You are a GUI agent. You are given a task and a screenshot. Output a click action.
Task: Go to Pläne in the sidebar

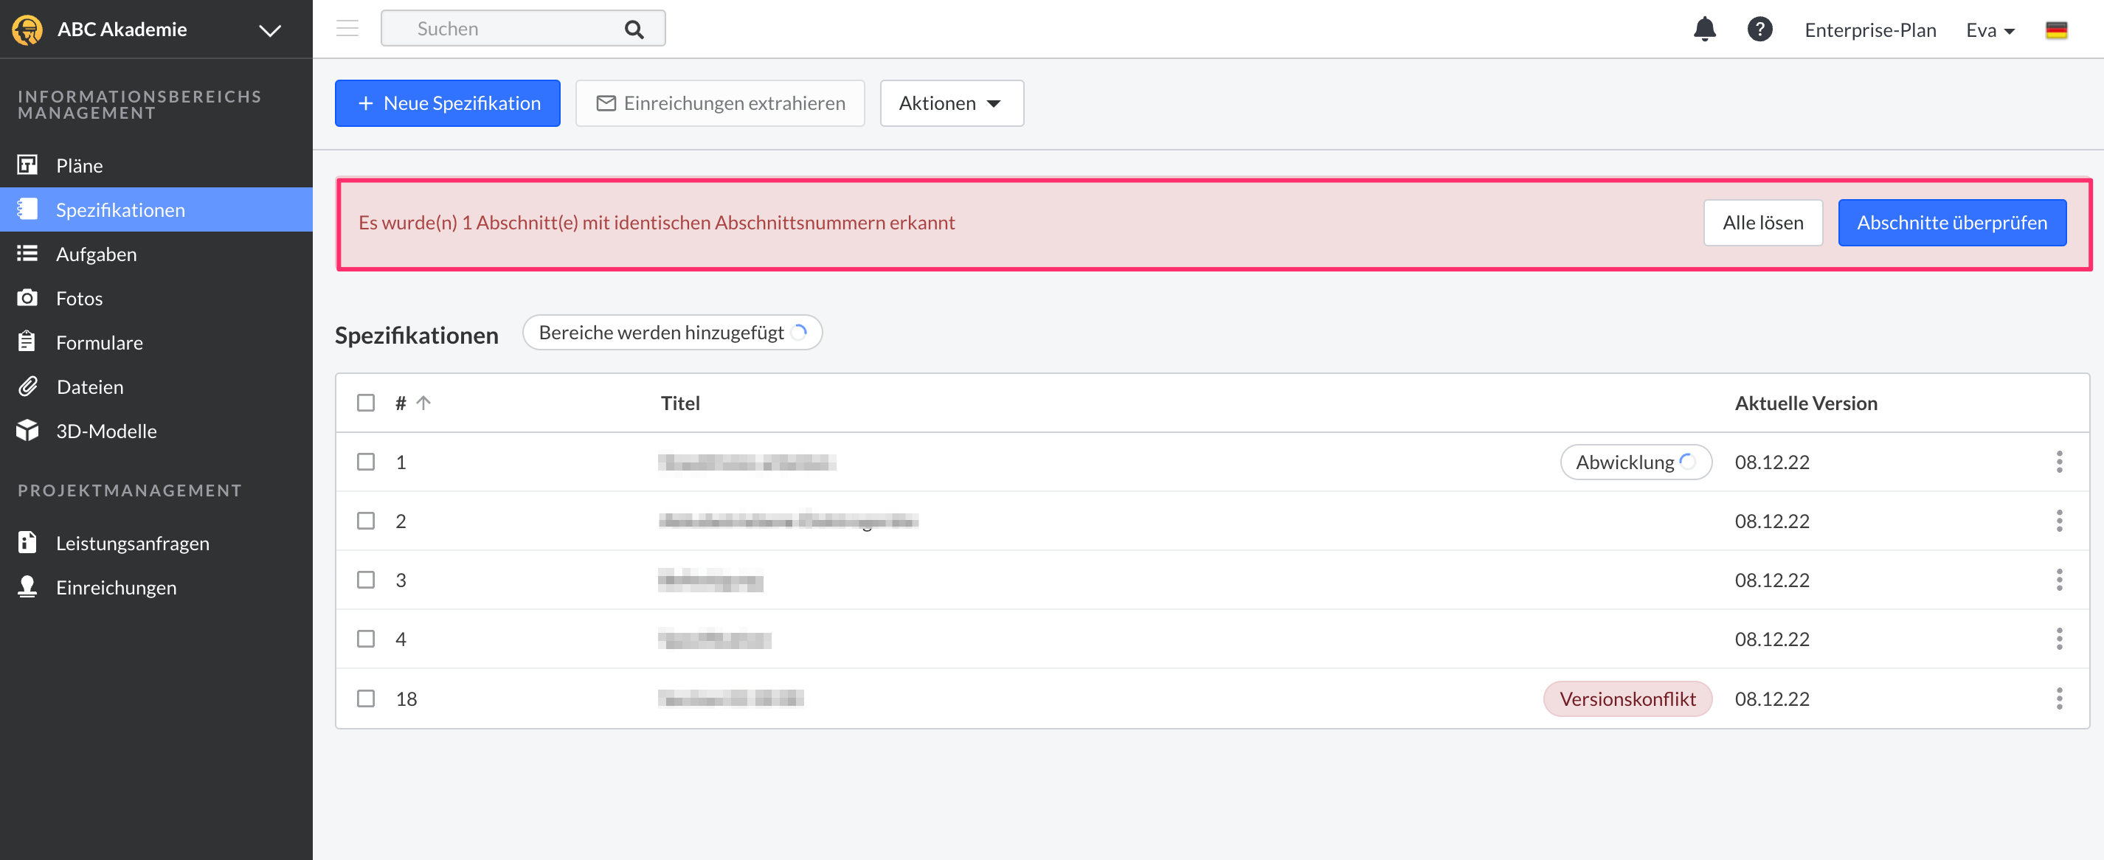pos(79,165)
